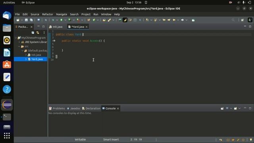The width and height of the screenshot is (254, 143).
Task: Open the Navigate menu
Action: click(x=62, y=14)
